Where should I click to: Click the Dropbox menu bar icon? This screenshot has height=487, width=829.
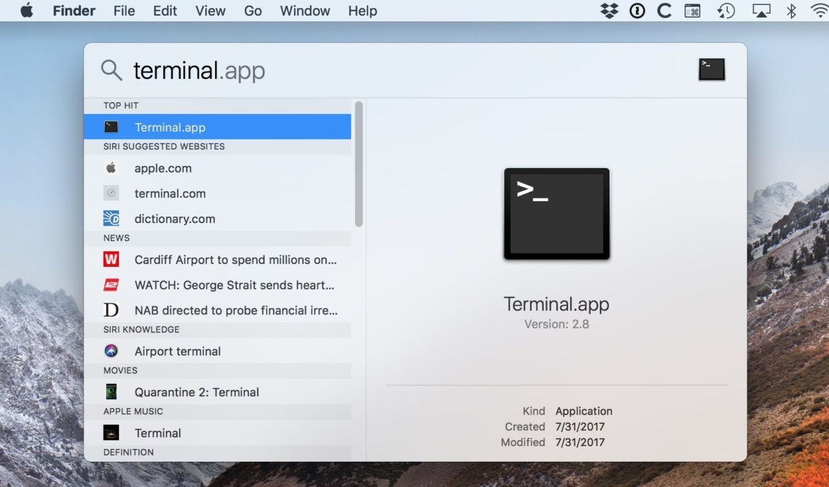coord(609,11)
